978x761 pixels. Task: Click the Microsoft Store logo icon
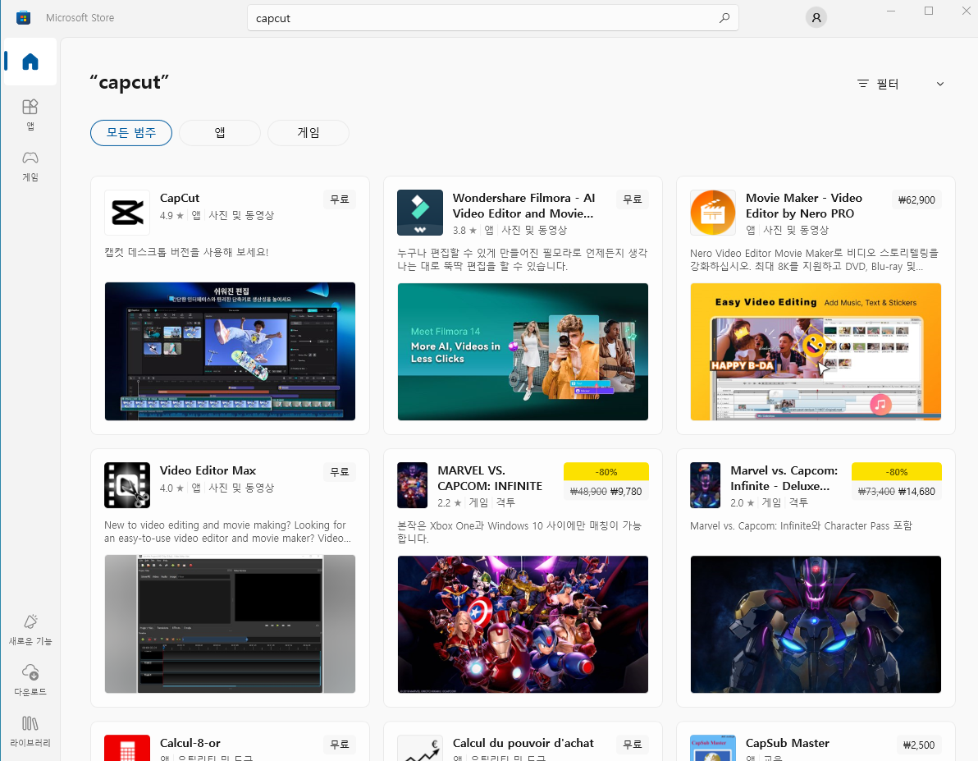[24, 17]
